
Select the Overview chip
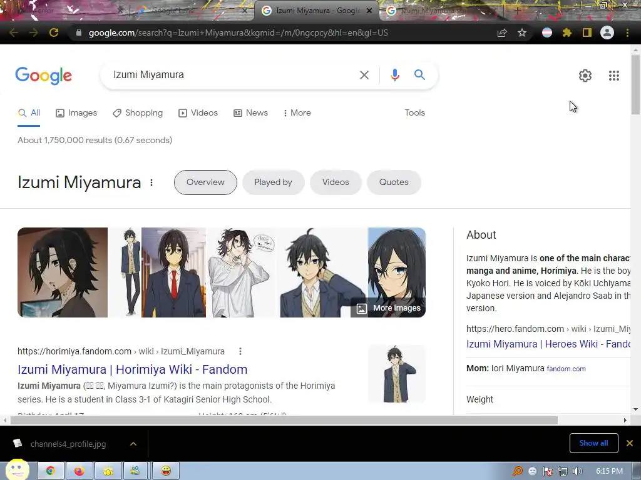pyautogui.click(x=205, y=182)
